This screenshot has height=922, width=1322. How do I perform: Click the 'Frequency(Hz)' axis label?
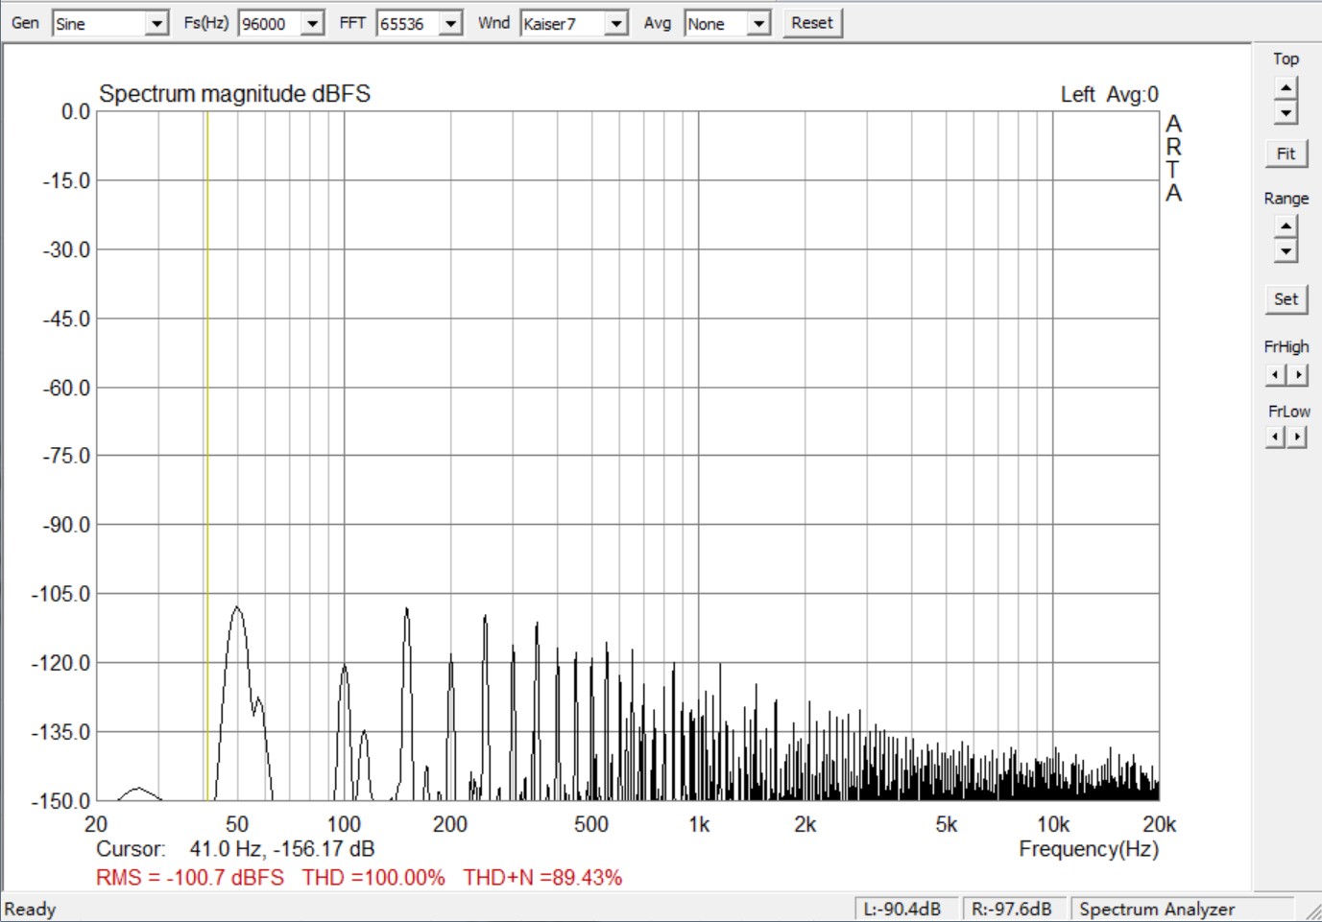1089,849
